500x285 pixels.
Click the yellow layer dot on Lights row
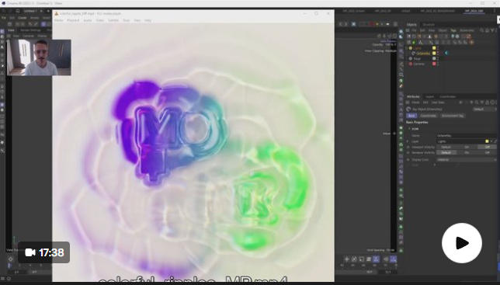point(434,48)
